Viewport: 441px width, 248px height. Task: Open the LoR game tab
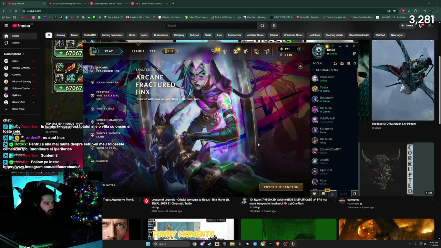(169, 51)
